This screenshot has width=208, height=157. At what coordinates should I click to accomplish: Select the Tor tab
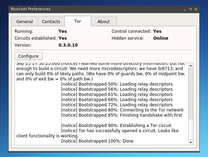pos(78,21)
